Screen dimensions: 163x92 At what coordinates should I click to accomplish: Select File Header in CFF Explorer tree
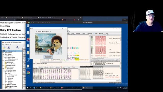point(10,56)
